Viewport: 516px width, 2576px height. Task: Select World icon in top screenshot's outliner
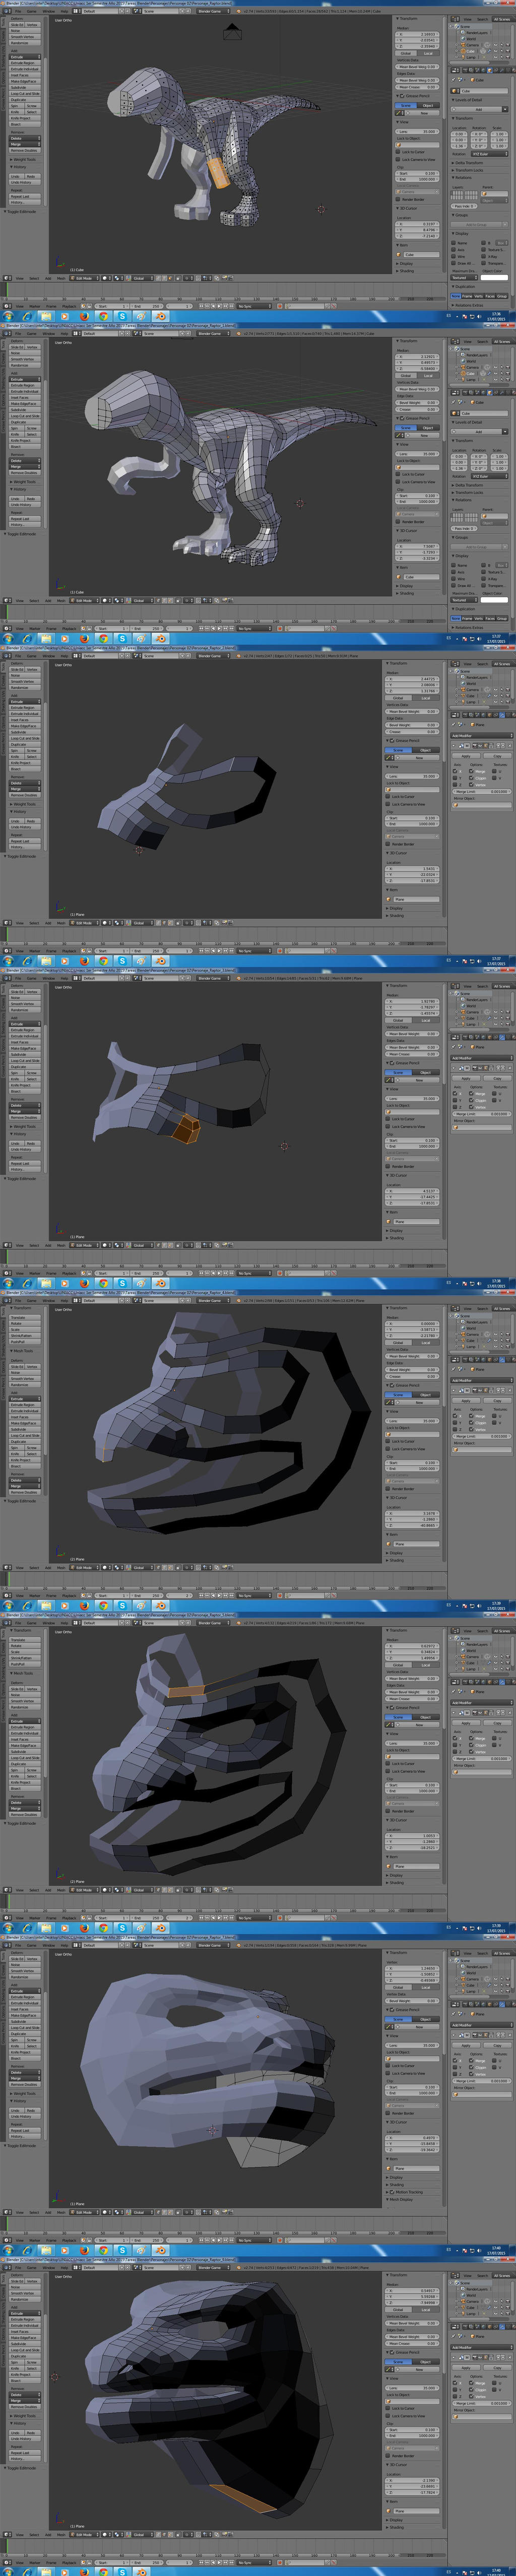pos(463,39)
